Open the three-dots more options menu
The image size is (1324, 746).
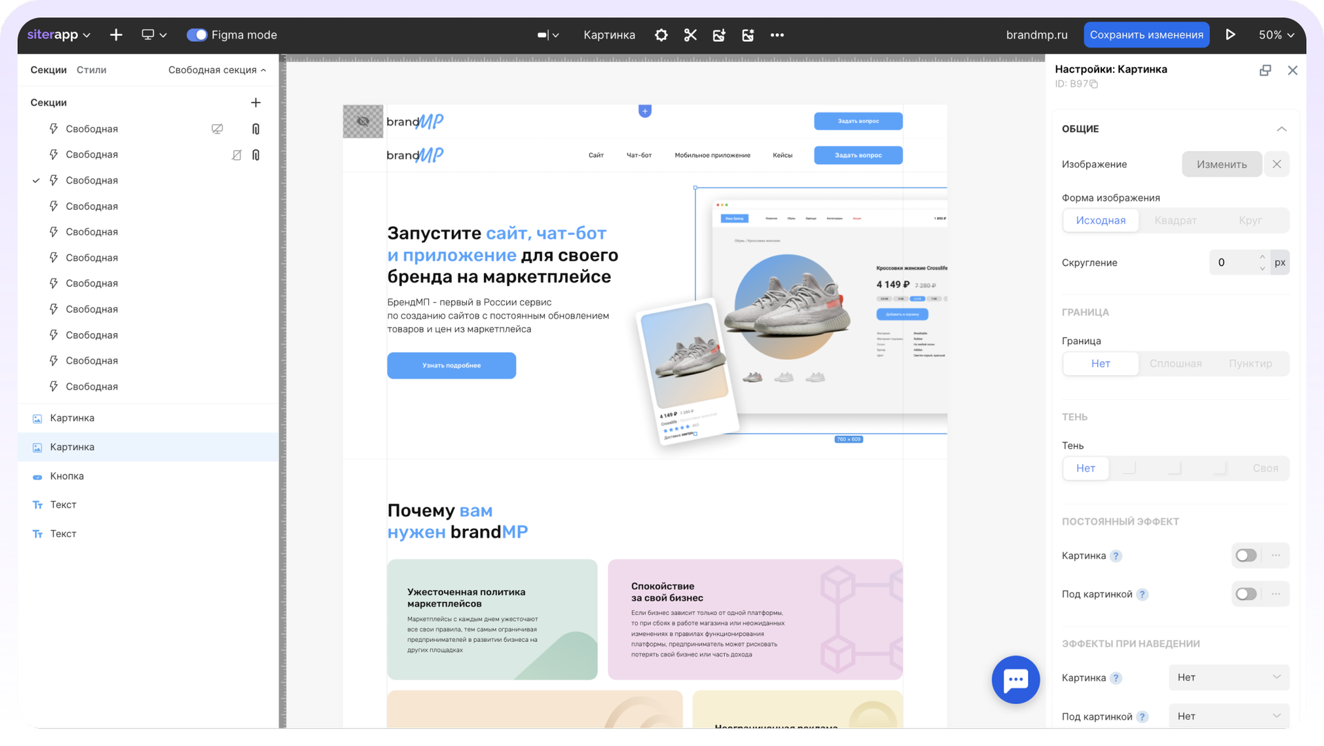pyautogui.click(x=776, y=35)
